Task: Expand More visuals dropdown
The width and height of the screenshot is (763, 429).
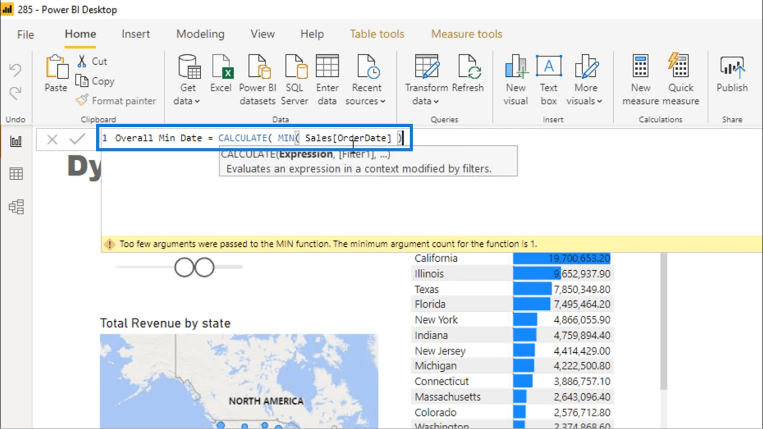Action: [585, 80]
